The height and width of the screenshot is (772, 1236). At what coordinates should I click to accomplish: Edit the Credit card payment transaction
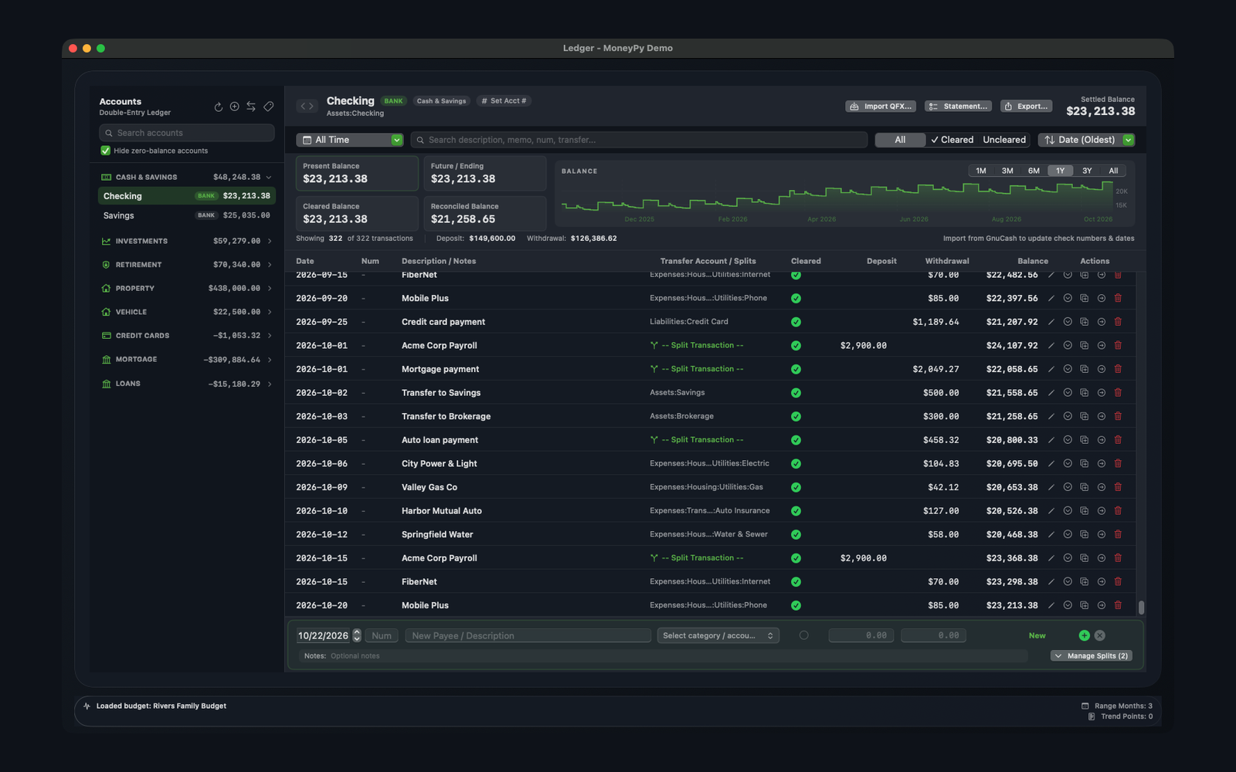click(x=1051, y=322)
